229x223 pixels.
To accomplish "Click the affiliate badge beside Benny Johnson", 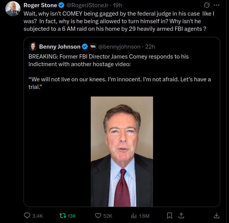I will click(93, 47).
